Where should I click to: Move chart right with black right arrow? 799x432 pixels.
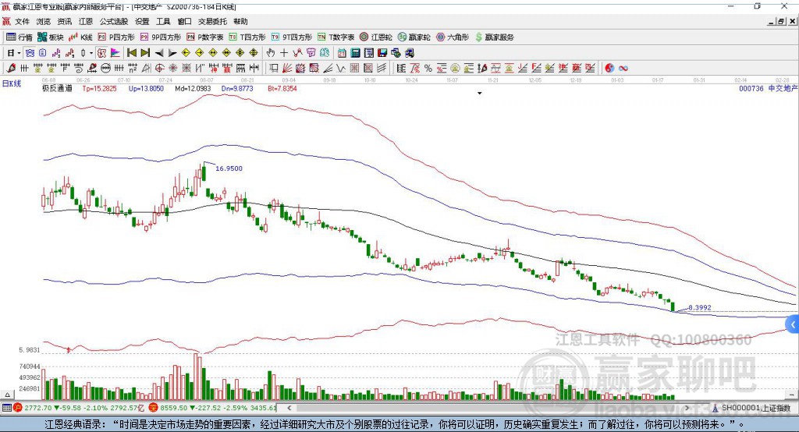click(172, 53)
